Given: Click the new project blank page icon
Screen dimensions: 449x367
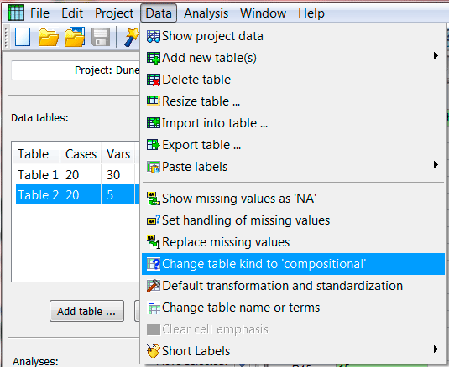Looking at the screenshot, I should point(23,37).
